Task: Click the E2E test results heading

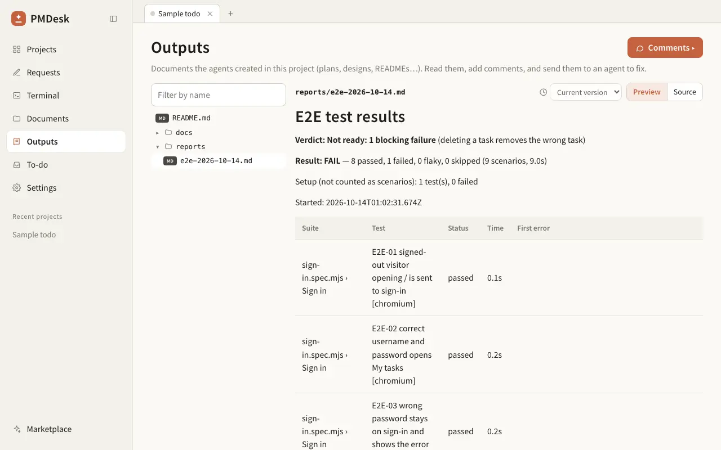Action: click(350, 117)
